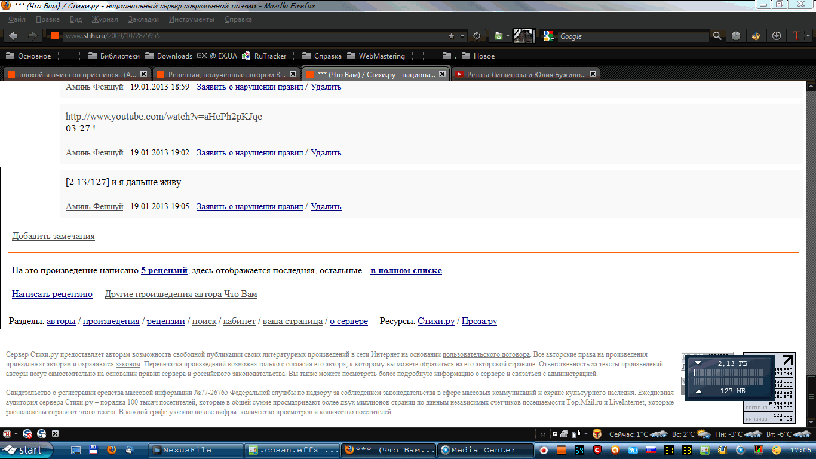Open the Adblock Plus icon in status bar

7,434
